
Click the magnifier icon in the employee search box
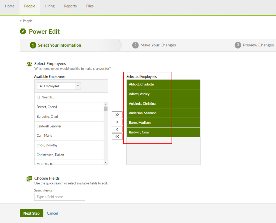[38, 97]
